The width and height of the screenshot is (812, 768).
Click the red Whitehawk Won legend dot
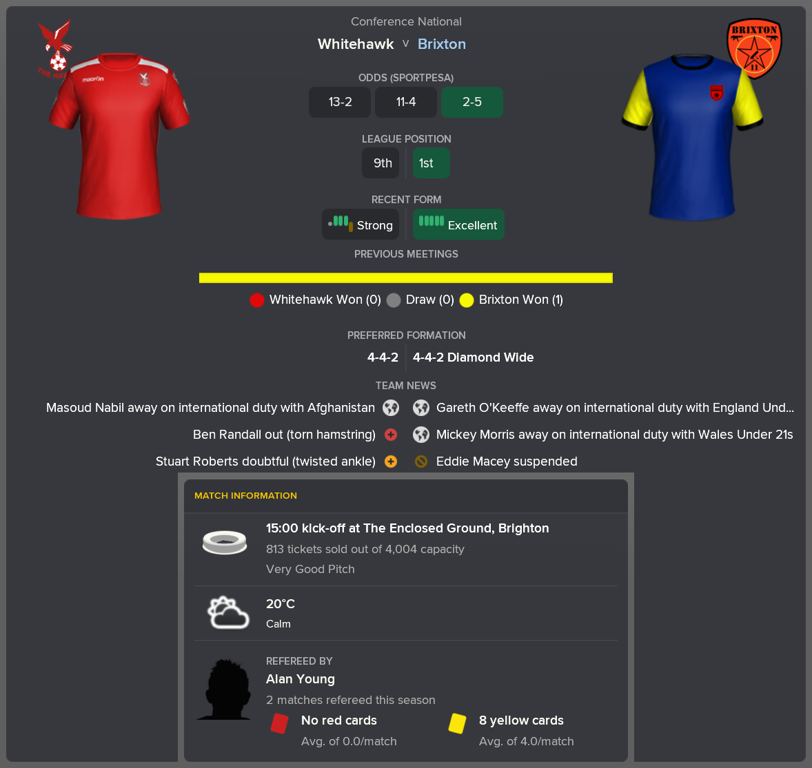(257, 300)
